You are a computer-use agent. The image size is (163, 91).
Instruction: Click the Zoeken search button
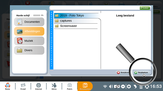pyautogui.click(x=145, y=8)
